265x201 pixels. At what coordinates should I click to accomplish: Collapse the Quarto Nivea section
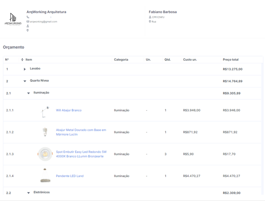[x=25, y=81]
